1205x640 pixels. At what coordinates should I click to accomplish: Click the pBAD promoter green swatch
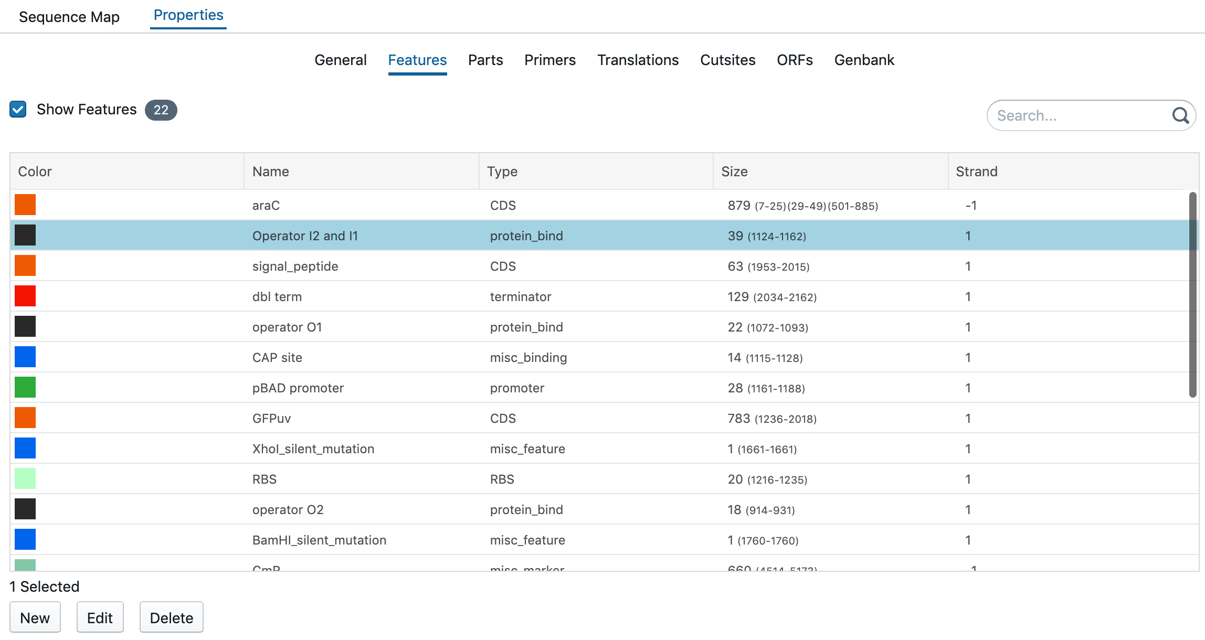coord(25,387)
